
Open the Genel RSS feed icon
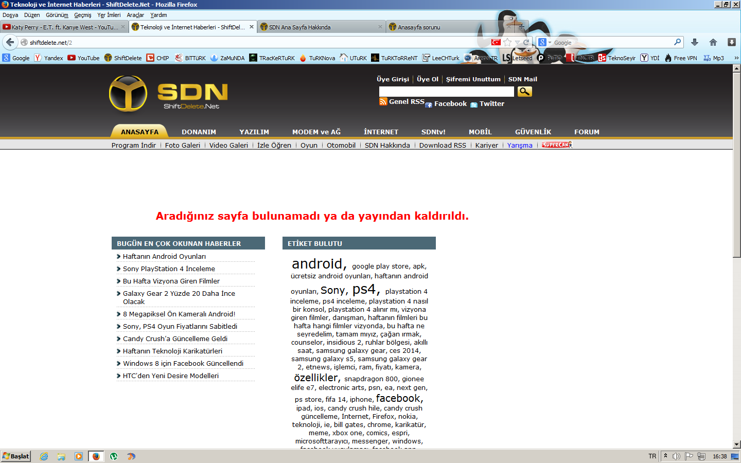[383, 102]
